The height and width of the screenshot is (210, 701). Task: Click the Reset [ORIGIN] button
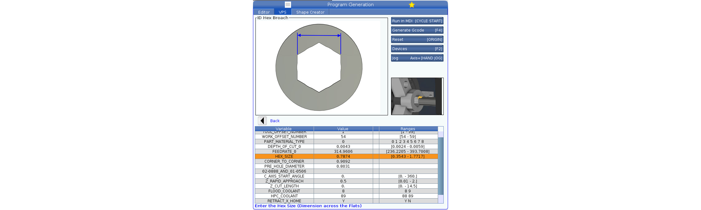(417, 39)
